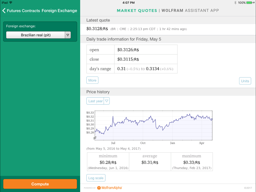Viewport: 256px width, 192px height.
Task: Click the Daily trade information header
Action: (x=124, y=39)
